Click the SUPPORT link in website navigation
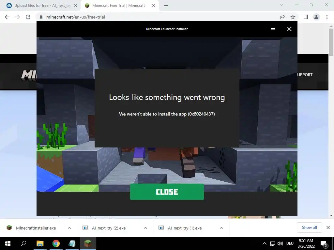Viewport: 334px width, 250px height. click(305, 75)
